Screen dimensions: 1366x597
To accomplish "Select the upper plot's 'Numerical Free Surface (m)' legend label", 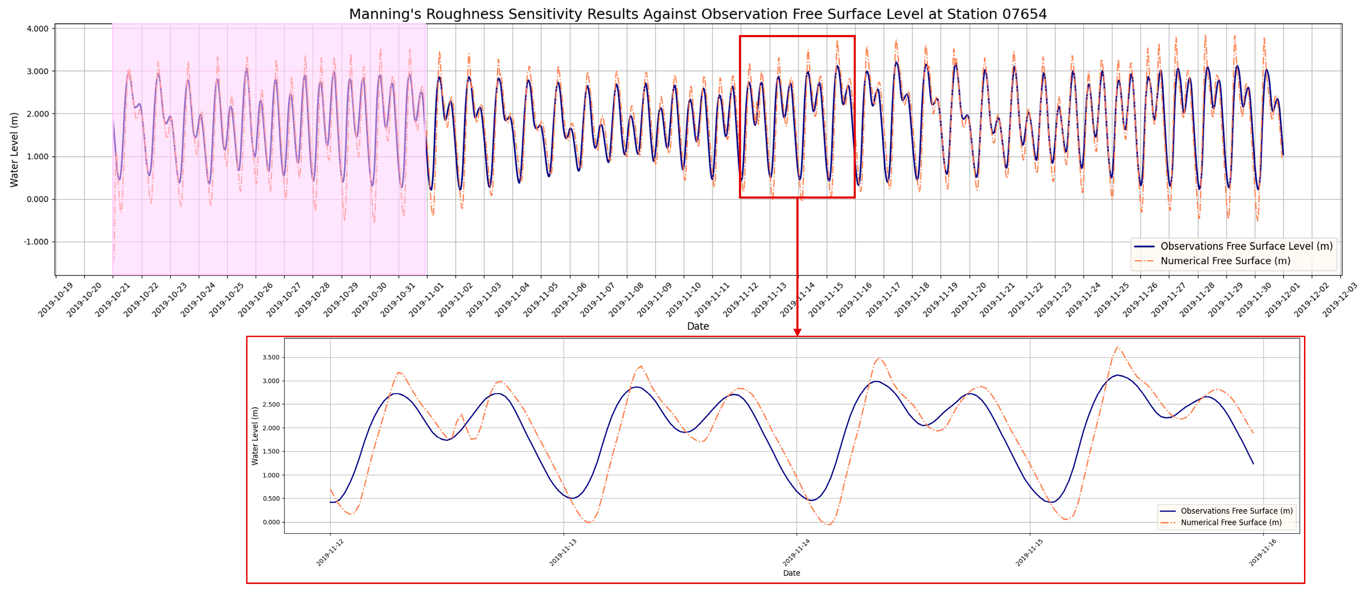I will tap(1226, 261).
